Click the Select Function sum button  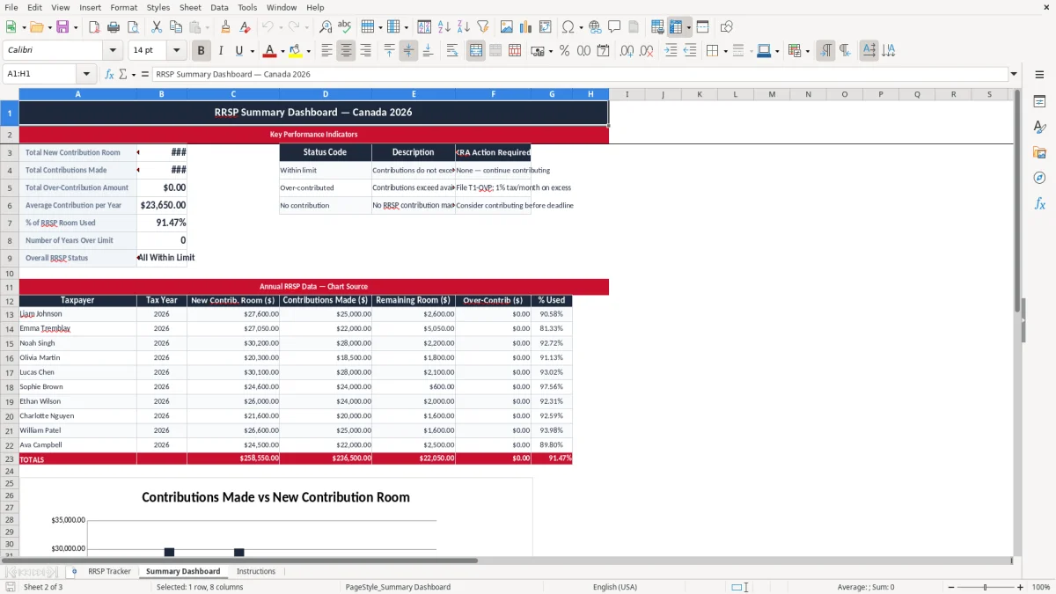(122, 74)
